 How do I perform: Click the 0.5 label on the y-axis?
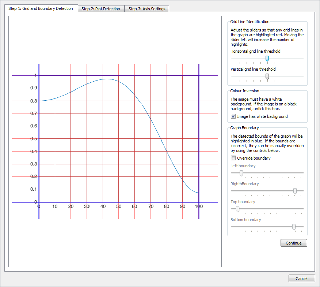click(x=34, y=139)
